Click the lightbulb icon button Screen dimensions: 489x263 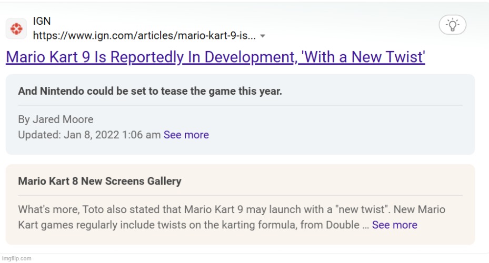click(452, 24)
